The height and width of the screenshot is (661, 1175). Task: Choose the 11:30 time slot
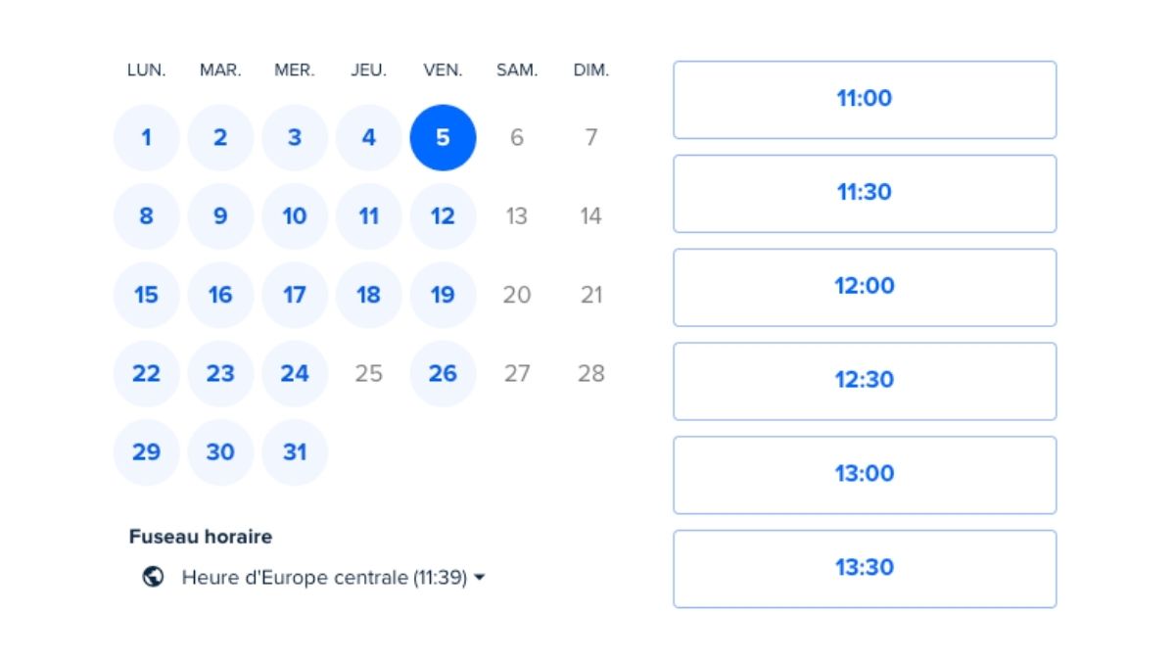(x=865, y=193)
